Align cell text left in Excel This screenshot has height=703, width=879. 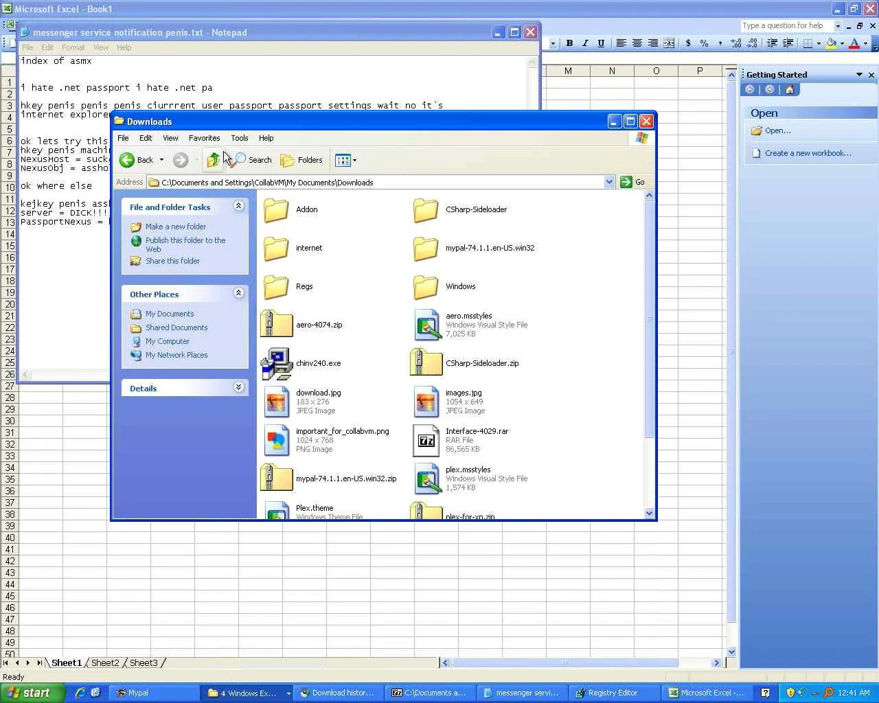click(621, 43)
